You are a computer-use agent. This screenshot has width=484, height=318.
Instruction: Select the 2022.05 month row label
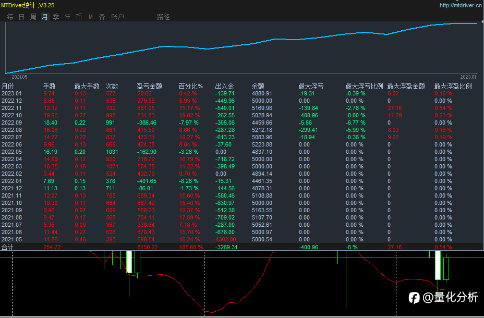click(11, 152)
